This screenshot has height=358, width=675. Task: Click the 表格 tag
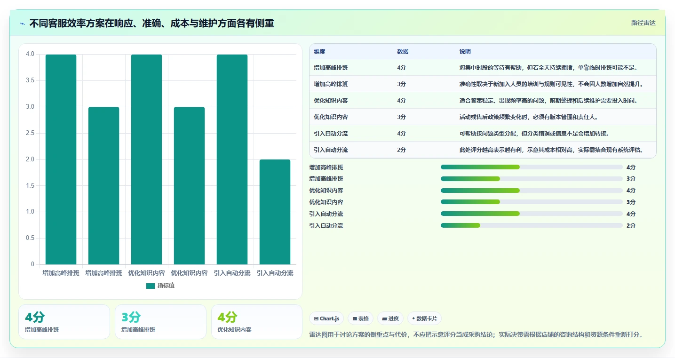[x=360, y=318]
